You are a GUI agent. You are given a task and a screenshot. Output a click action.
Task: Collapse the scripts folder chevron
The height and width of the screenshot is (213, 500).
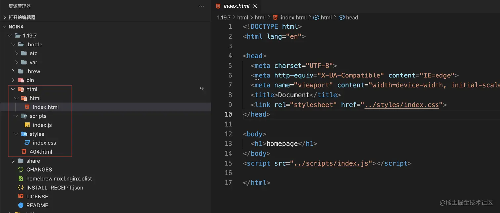pyautogui.click(x=17, y=116)
